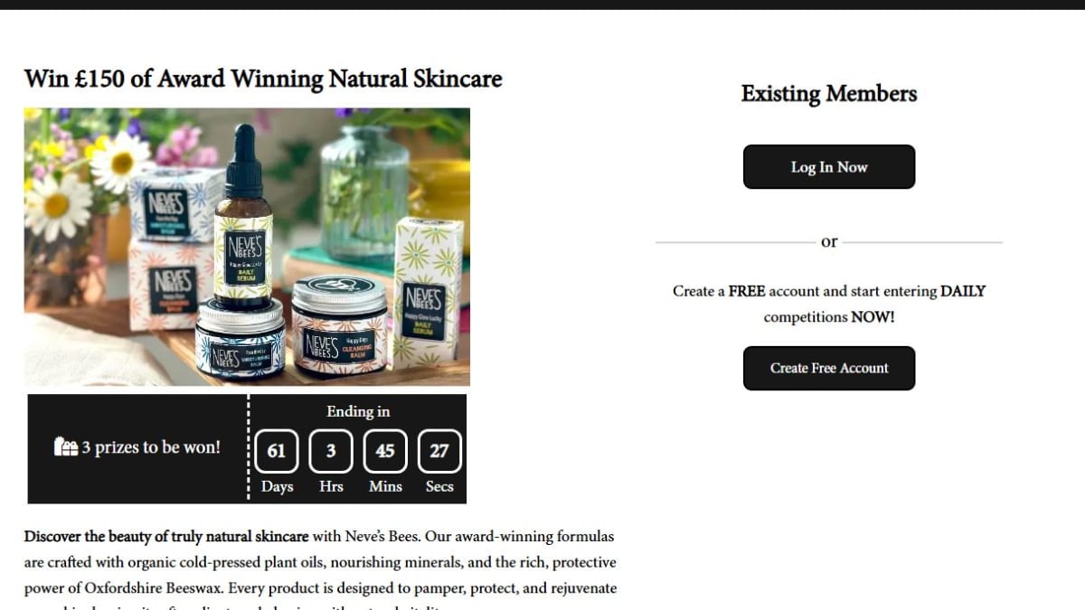Click the 'Create a FREE account' message text
Image resolution: width=1085 pixels, height=610 pixels.
[829, 304]
